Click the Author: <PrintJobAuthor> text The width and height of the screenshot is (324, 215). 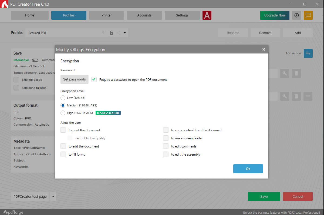tap(32, 154)
